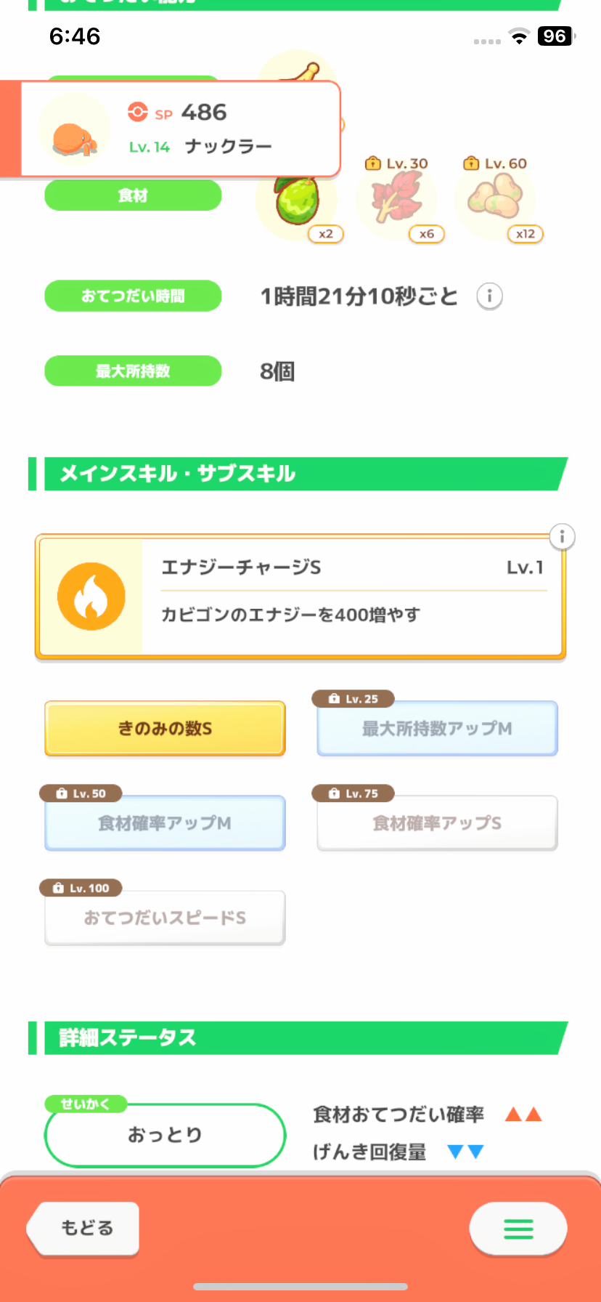Open the hamburger menu button
The height and width of the screenshot is (1302, 601).
(518, 1229)
